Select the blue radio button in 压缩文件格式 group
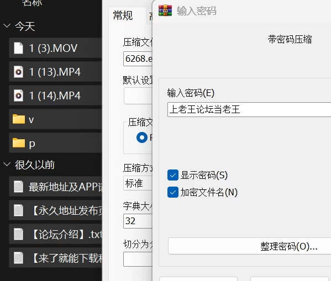The image size is (331, 281). 142,137
